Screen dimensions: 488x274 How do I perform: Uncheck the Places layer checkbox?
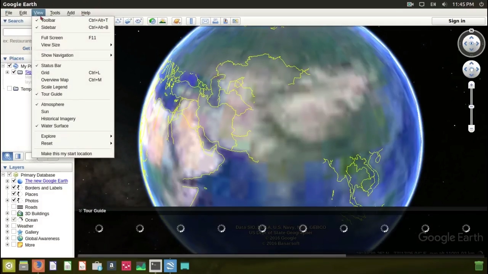click(14, 194)
